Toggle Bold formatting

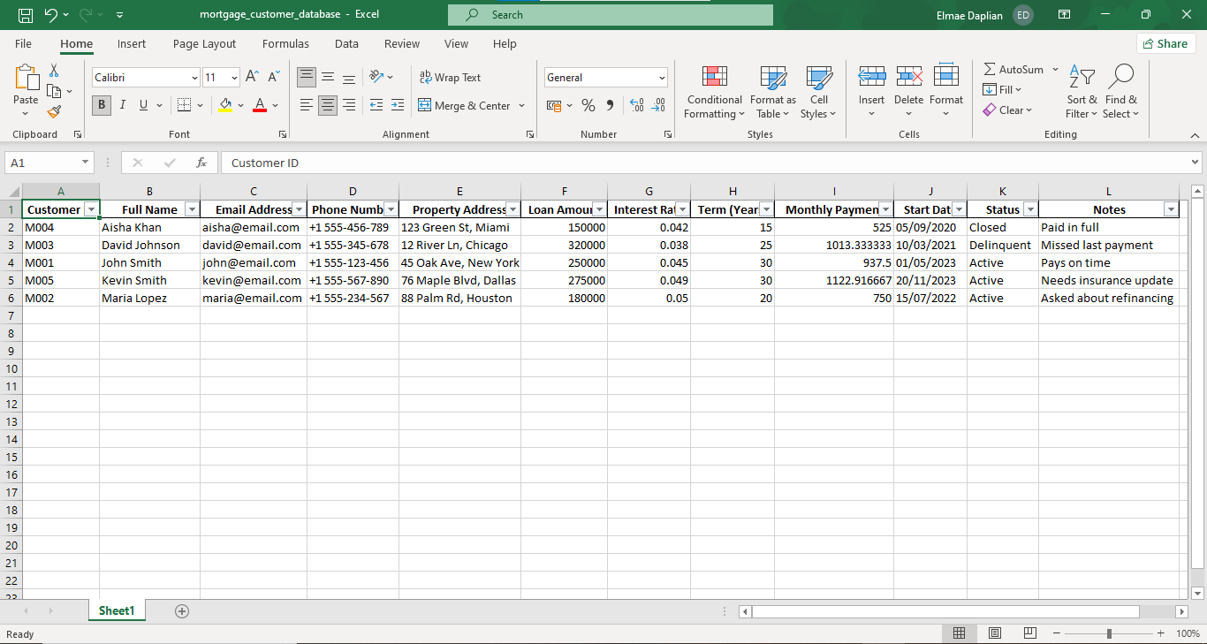[102, 105]
